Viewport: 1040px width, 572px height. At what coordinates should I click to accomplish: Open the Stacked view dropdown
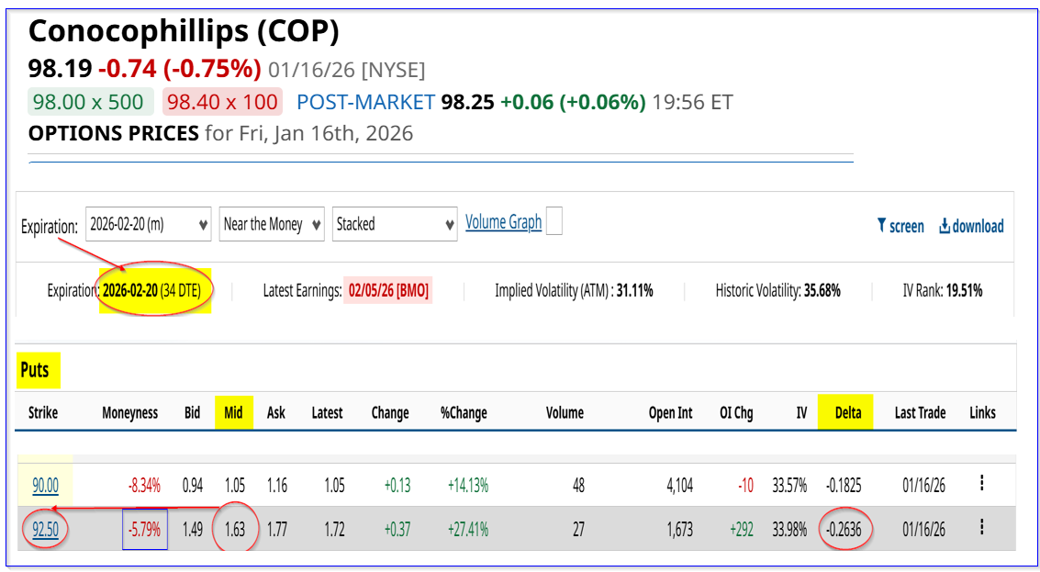pos(395,224)
